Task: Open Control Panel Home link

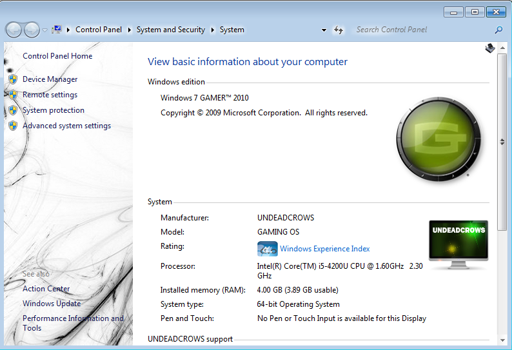Action: pyautogui.click(x=57, y=56)
